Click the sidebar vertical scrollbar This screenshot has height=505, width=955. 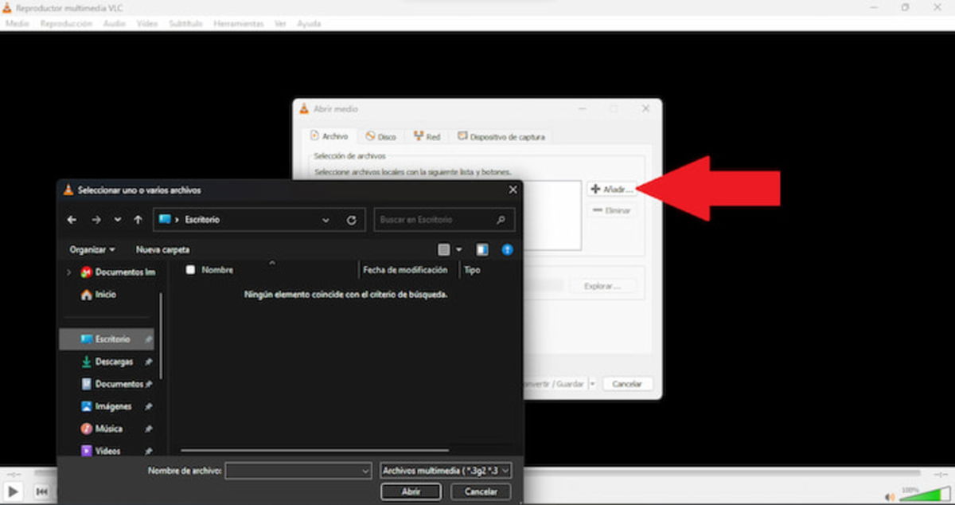tap(162, 337)
